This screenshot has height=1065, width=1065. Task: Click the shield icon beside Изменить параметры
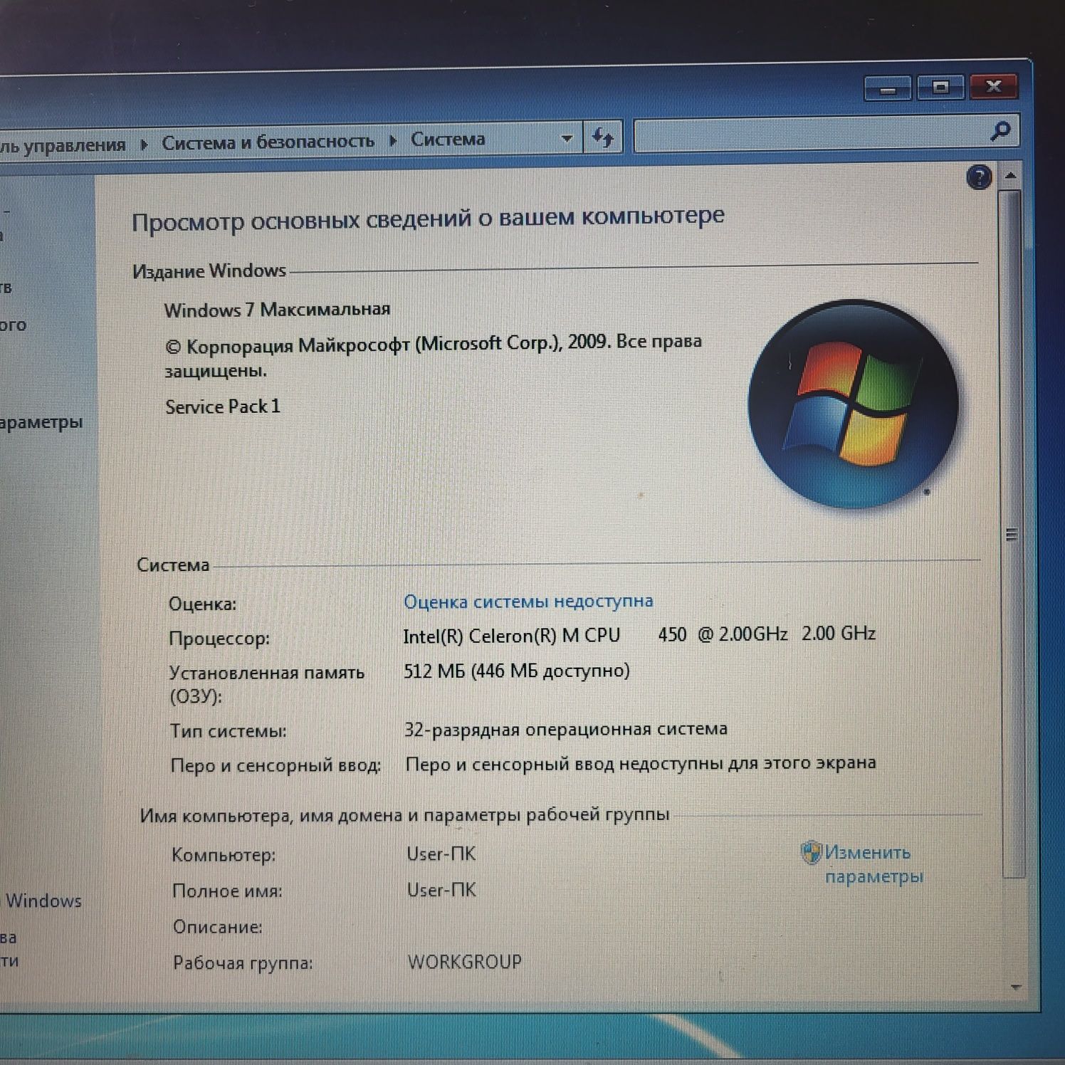click(811, 852)
